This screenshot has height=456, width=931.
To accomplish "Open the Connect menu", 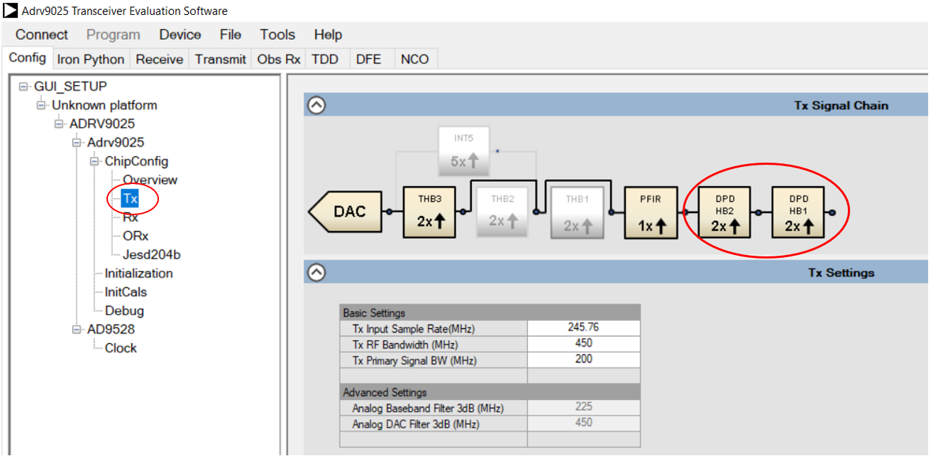I will [42, 35].
